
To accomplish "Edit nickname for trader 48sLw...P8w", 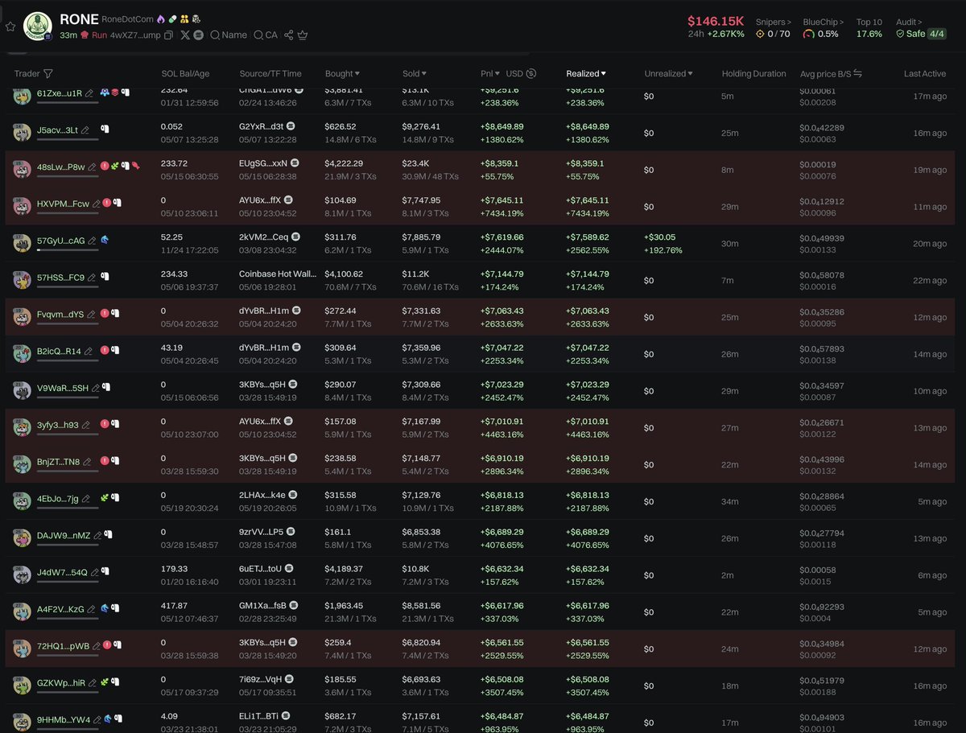I will click(92, 167).
